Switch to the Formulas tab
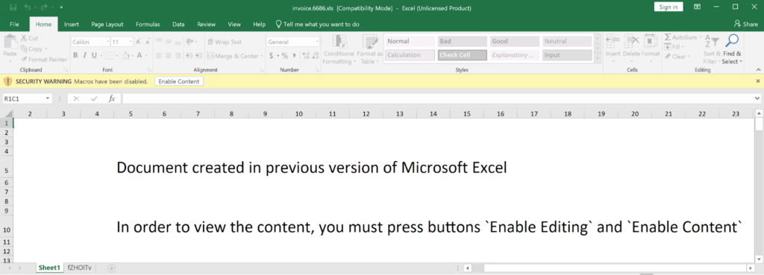 coord(148,25)
